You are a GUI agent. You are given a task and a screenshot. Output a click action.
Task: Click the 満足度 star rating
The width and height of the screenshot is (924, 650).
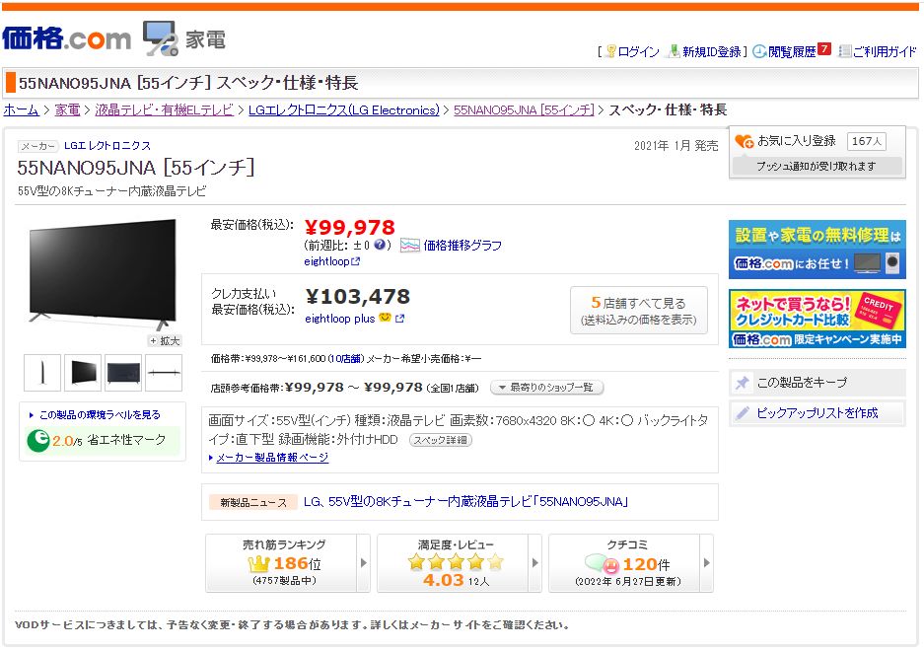click(456, 561)
